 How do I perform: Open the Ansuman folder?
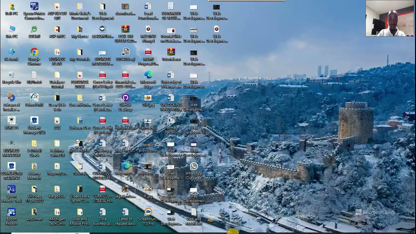pyautogui.click(x=34, y=214)
